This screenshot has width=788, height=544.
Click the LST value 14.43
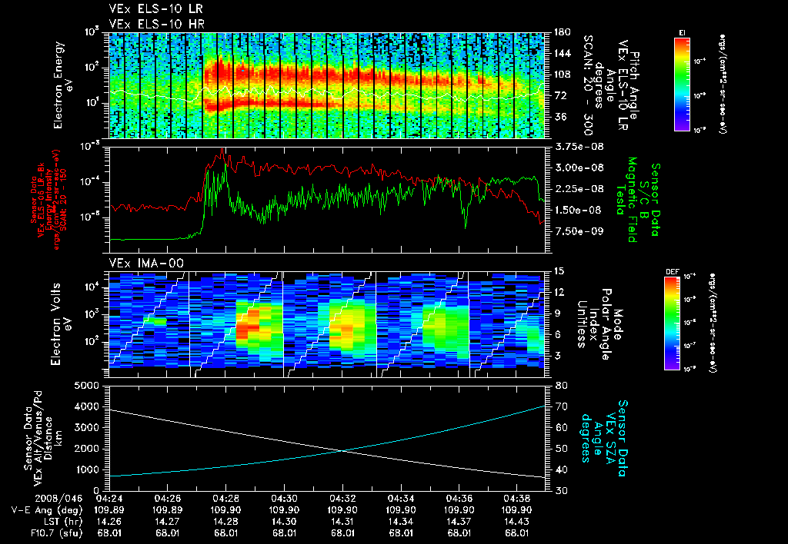[x=517, y=522]
